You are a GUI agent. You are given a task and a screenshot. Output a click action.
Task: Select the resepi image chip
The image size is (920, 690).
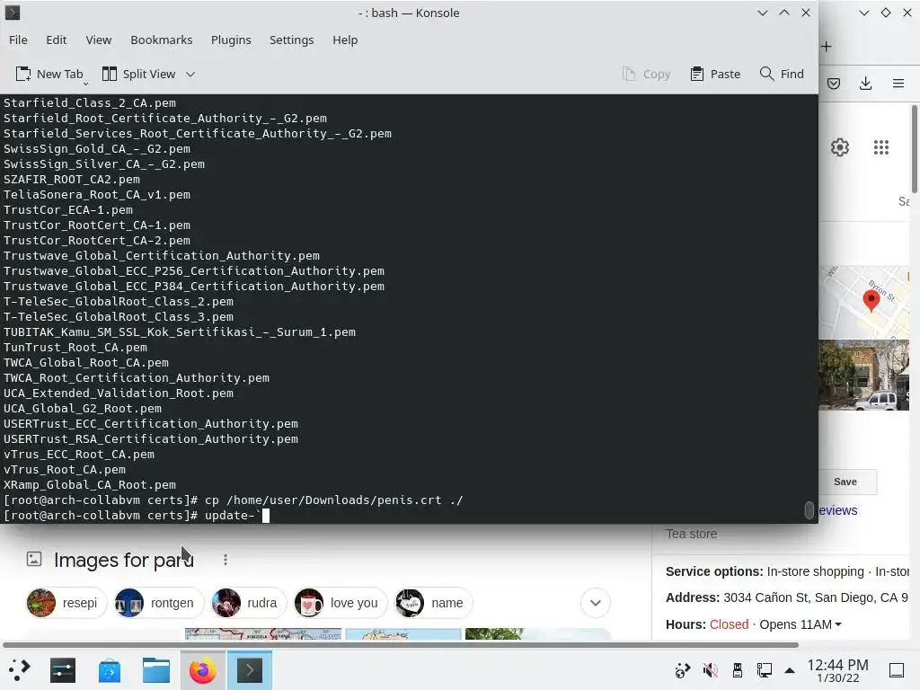[x=66, y=603]
